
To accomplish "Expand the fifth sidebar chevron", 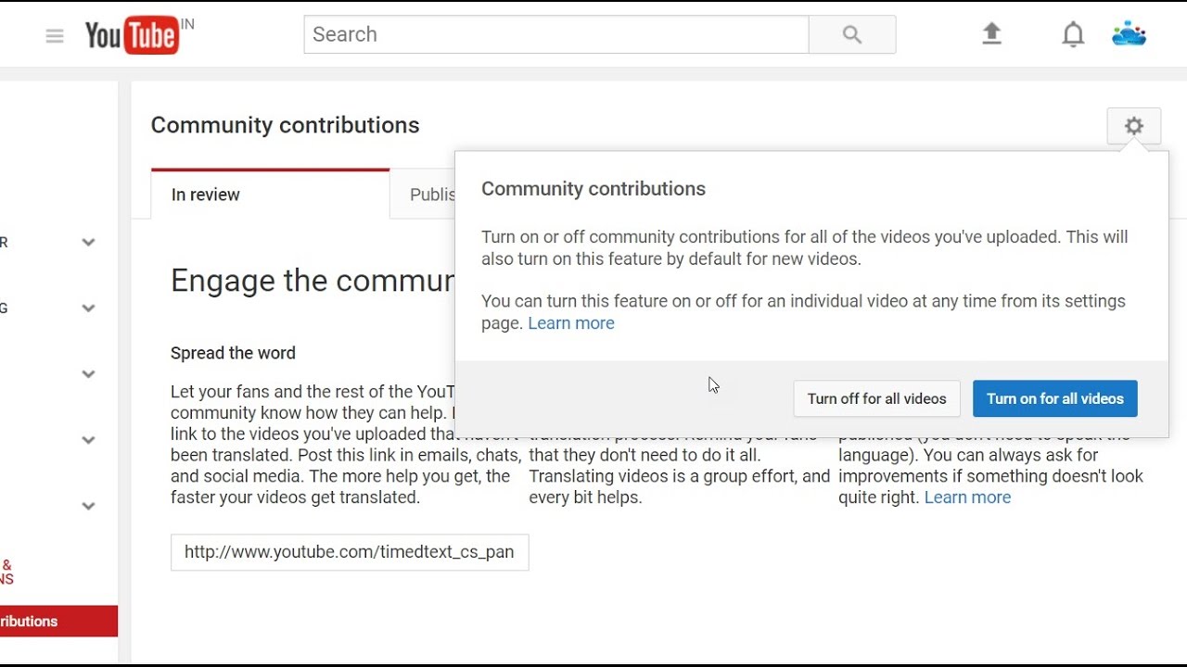I will click(88, 506).
